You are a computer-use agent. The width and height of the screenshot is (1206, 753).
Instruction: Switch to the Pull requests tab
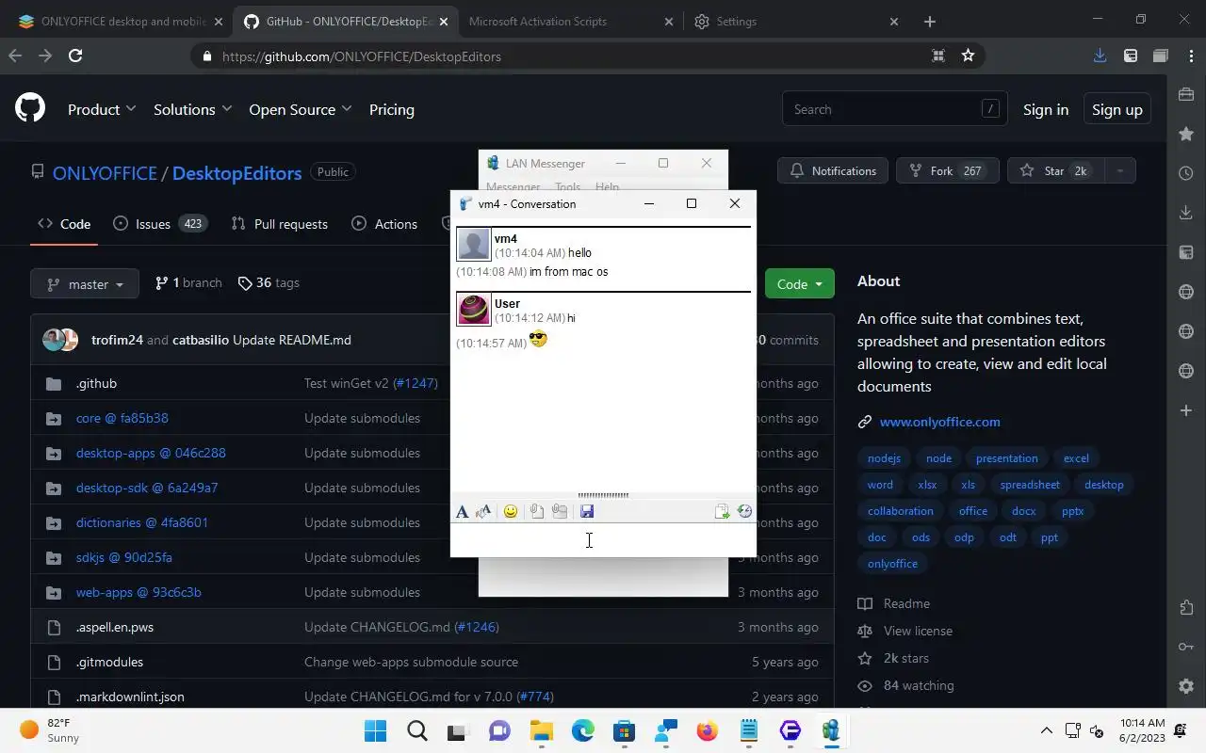click(x=280, y=224)
